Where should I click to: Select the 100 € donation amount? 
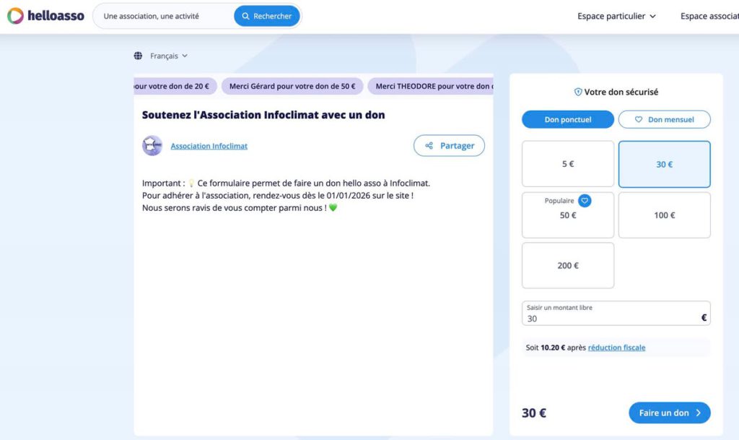664,215
